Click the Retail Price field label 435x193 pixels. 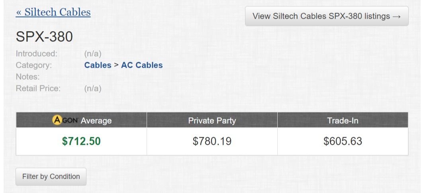38,88
